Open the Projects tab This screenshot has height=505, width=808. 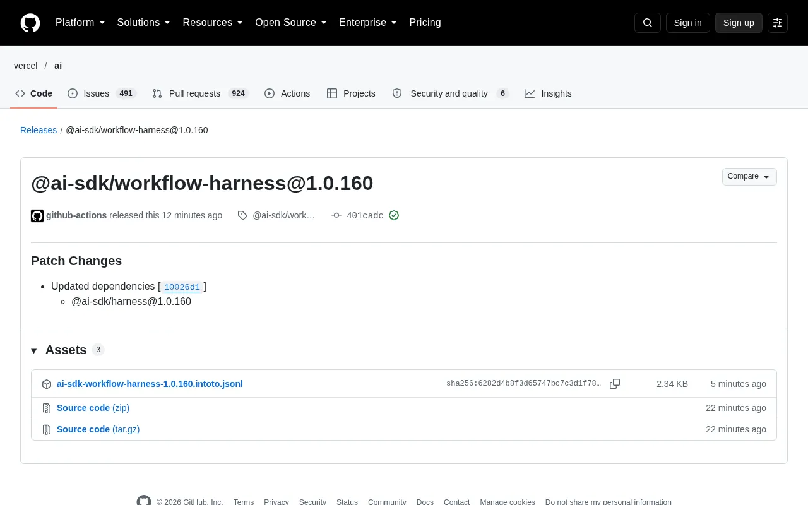[x=351, y=93]
